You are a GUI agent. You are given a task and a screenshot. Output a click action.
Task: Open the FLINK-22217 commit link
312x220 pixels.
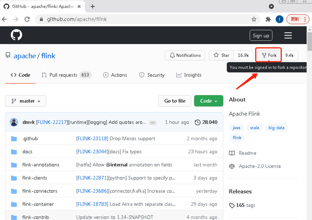[x=52, y=122]
